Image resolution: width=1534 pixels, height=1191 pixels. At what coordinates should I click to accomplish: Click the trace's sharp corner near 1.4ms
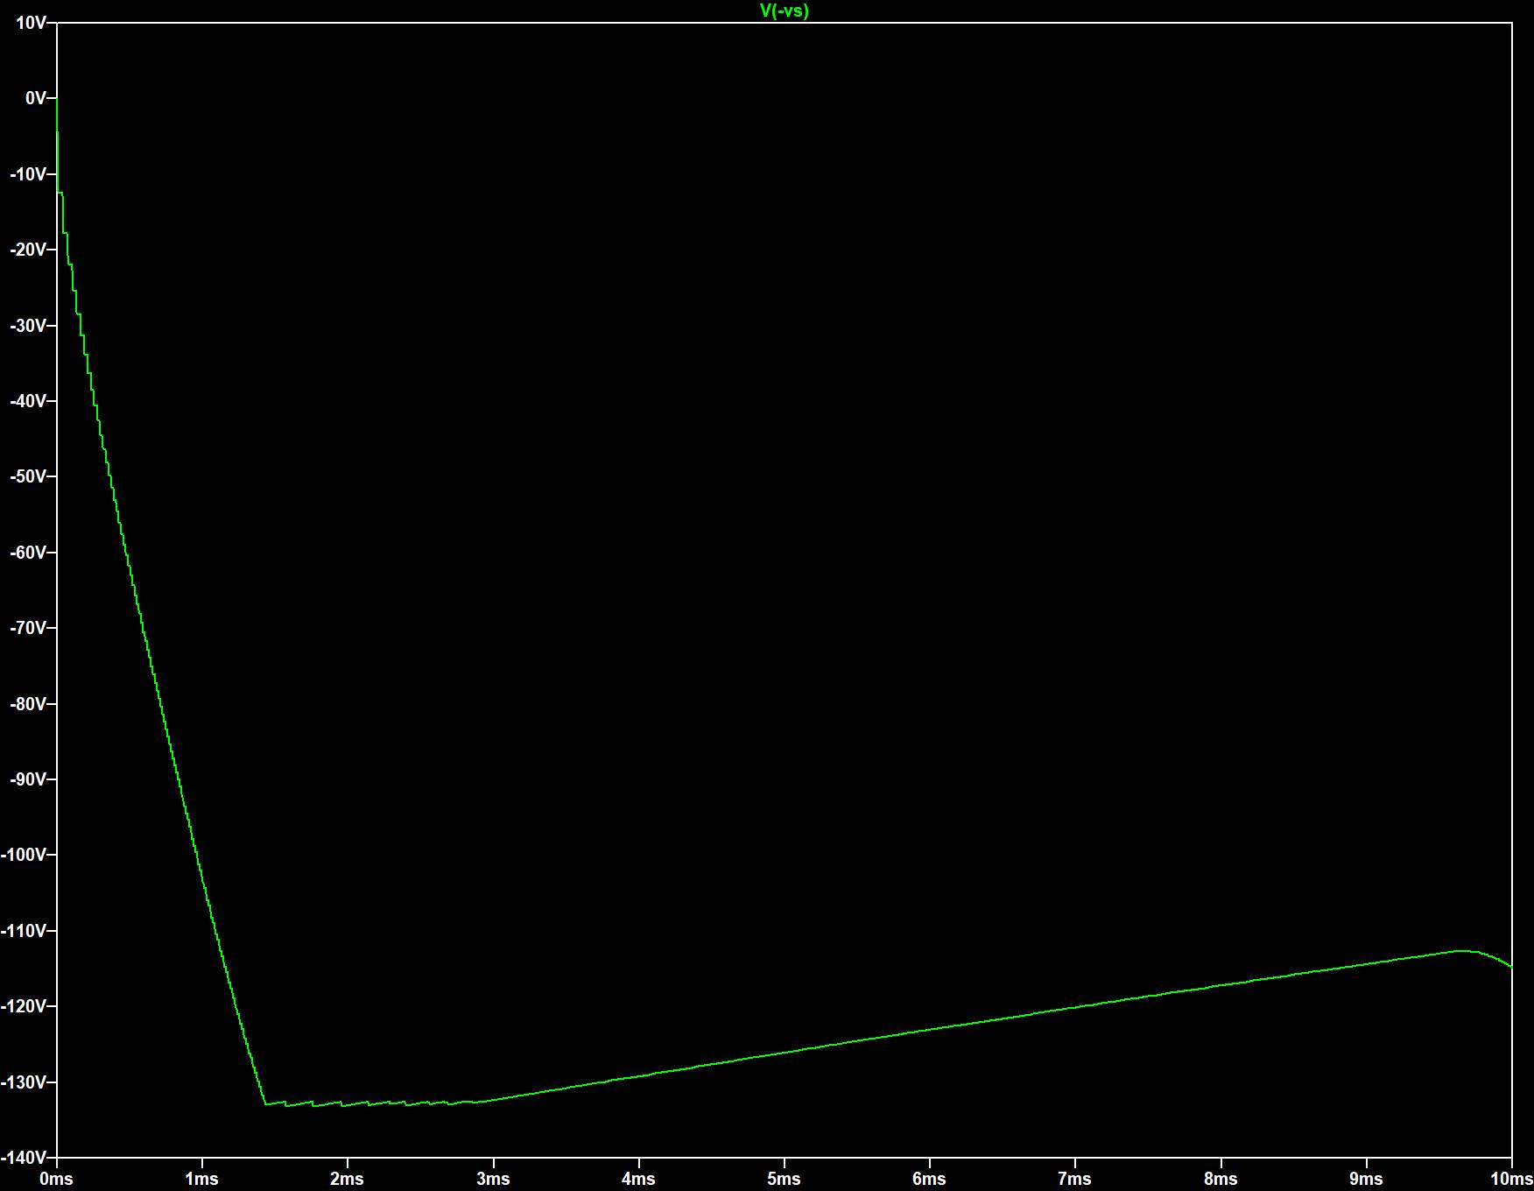tap(265, 1104)
